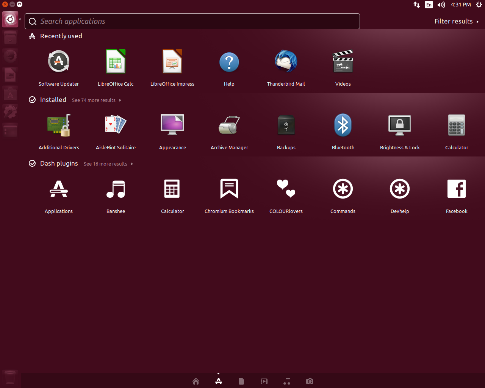Select the Calculator dash plugin
Viewport: 485px width, 388px height.
pos(172,195)
